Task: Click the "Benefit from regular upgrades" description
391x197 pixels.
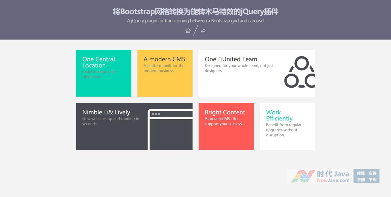Action: [283, 130]
